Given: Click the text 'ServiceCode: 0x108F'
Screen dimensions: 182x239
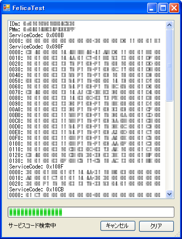Looking at the screenshot, I should [x=36, y=167].
